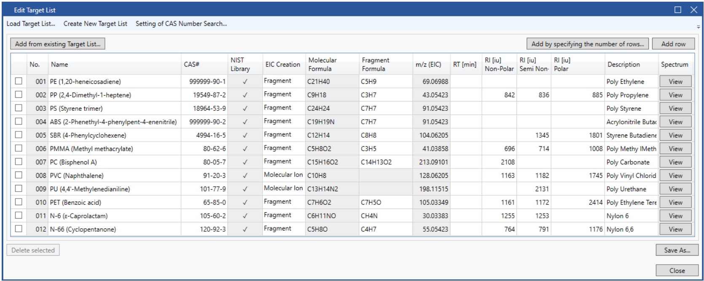Image resolution: width=704 pixels, height=281 pixels.
Task: Click the NIST Library checkmark for PMMA
Action: [245, 149]
